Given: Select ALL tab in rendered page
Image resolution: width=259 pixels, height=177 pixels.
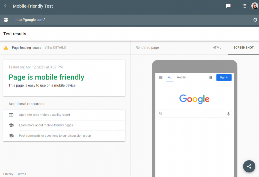Looking at the screenshot, I should [x=170, y=78].
